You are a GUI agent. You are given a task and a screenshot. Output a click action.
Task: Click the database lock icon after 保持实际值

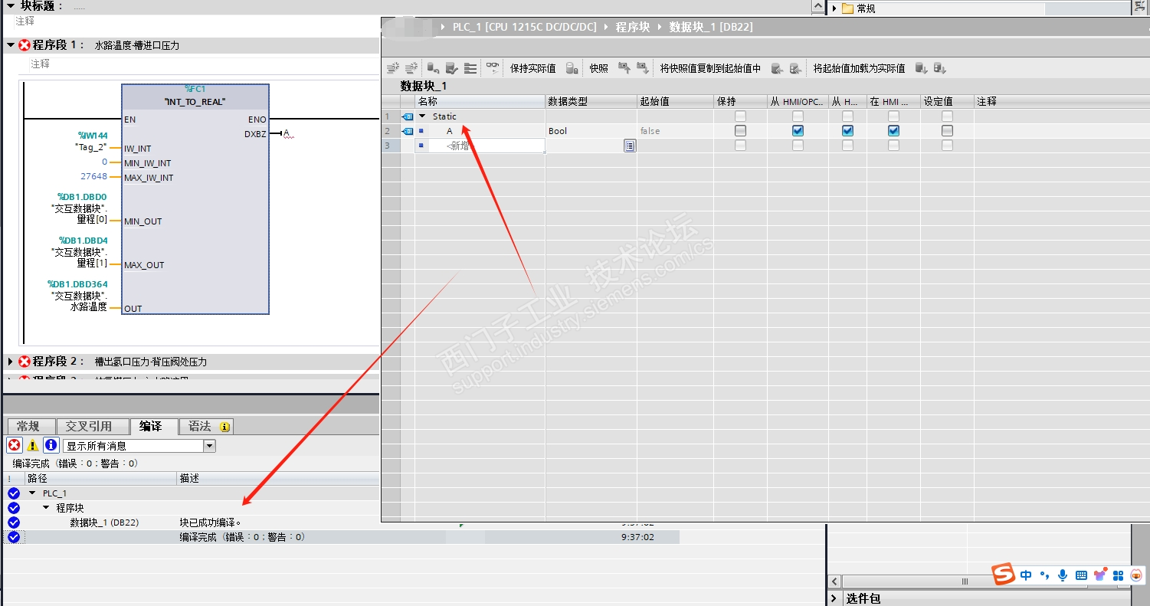coord(572,68)
